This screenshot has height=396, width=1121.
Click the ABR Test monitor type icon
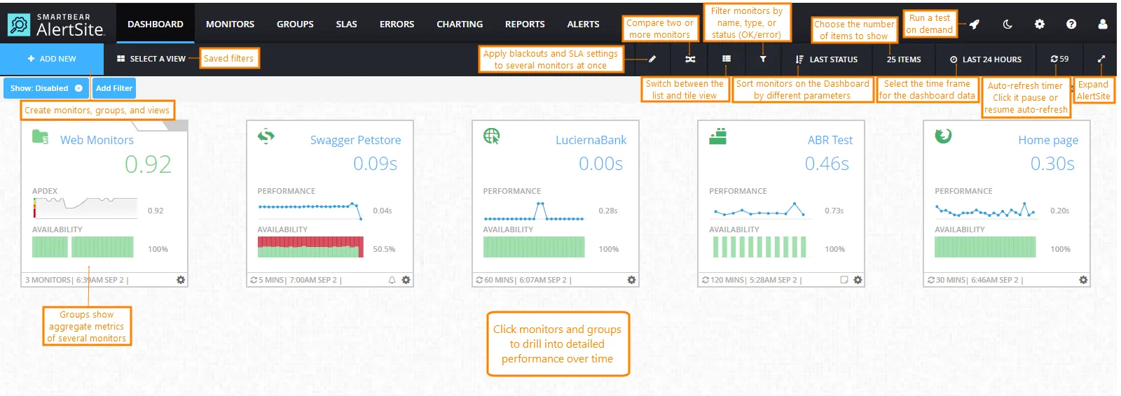[x=717, y=136]
